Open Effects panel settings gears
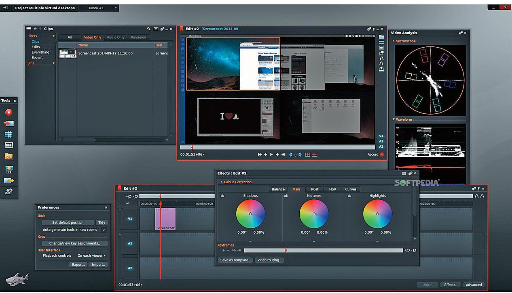 point(410,174)
